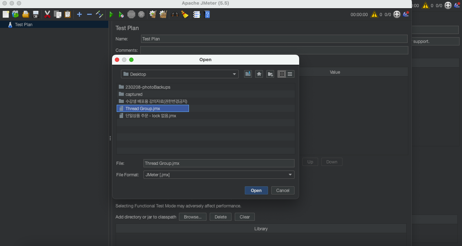Click the 00:00:00 elapsed timer
The width and height of the screenshot is (462, 246).
[x=359, y=15]
